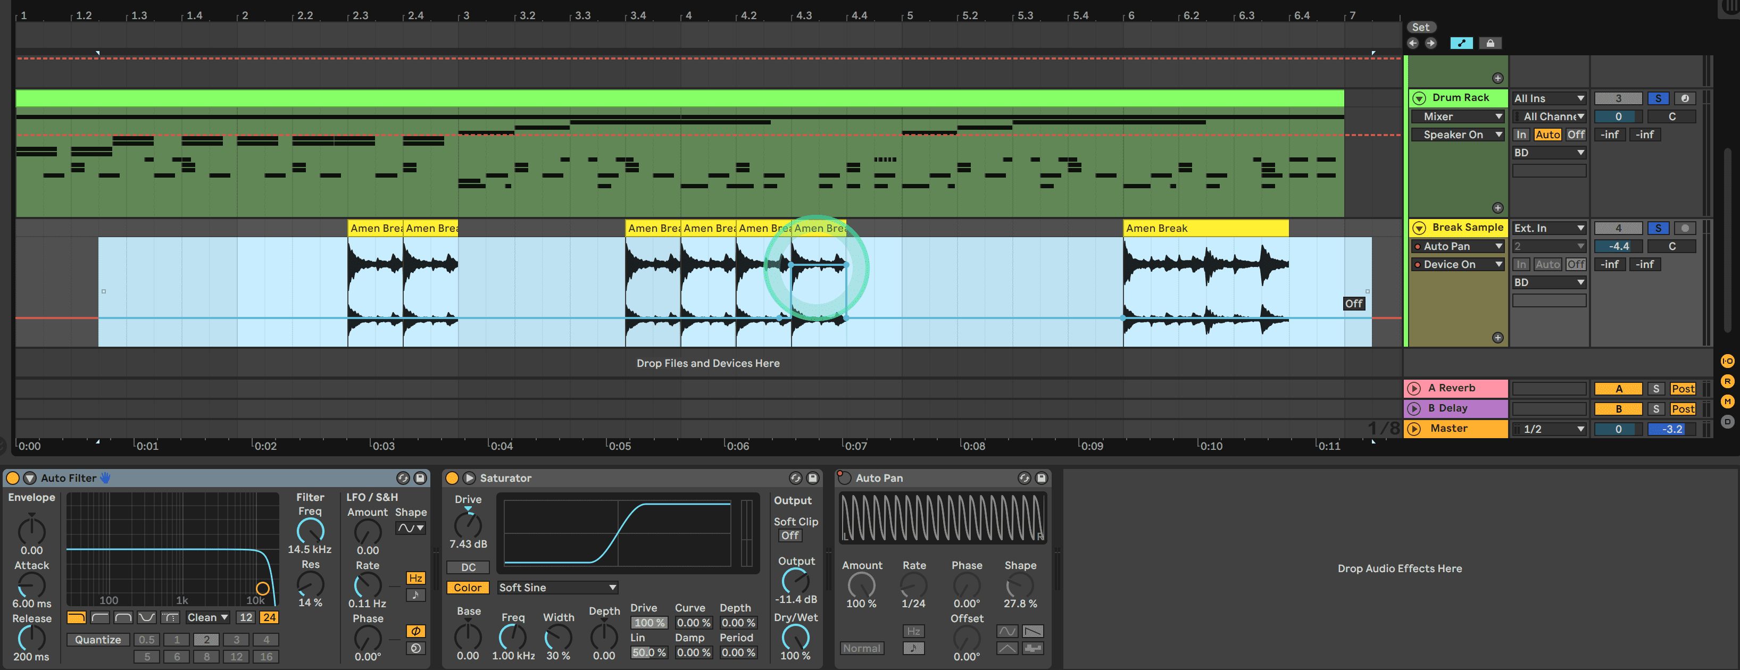The height and width of the screenshot is (670, 1740).
Task: Turn off the Saturator device activator
Action: 452,478
